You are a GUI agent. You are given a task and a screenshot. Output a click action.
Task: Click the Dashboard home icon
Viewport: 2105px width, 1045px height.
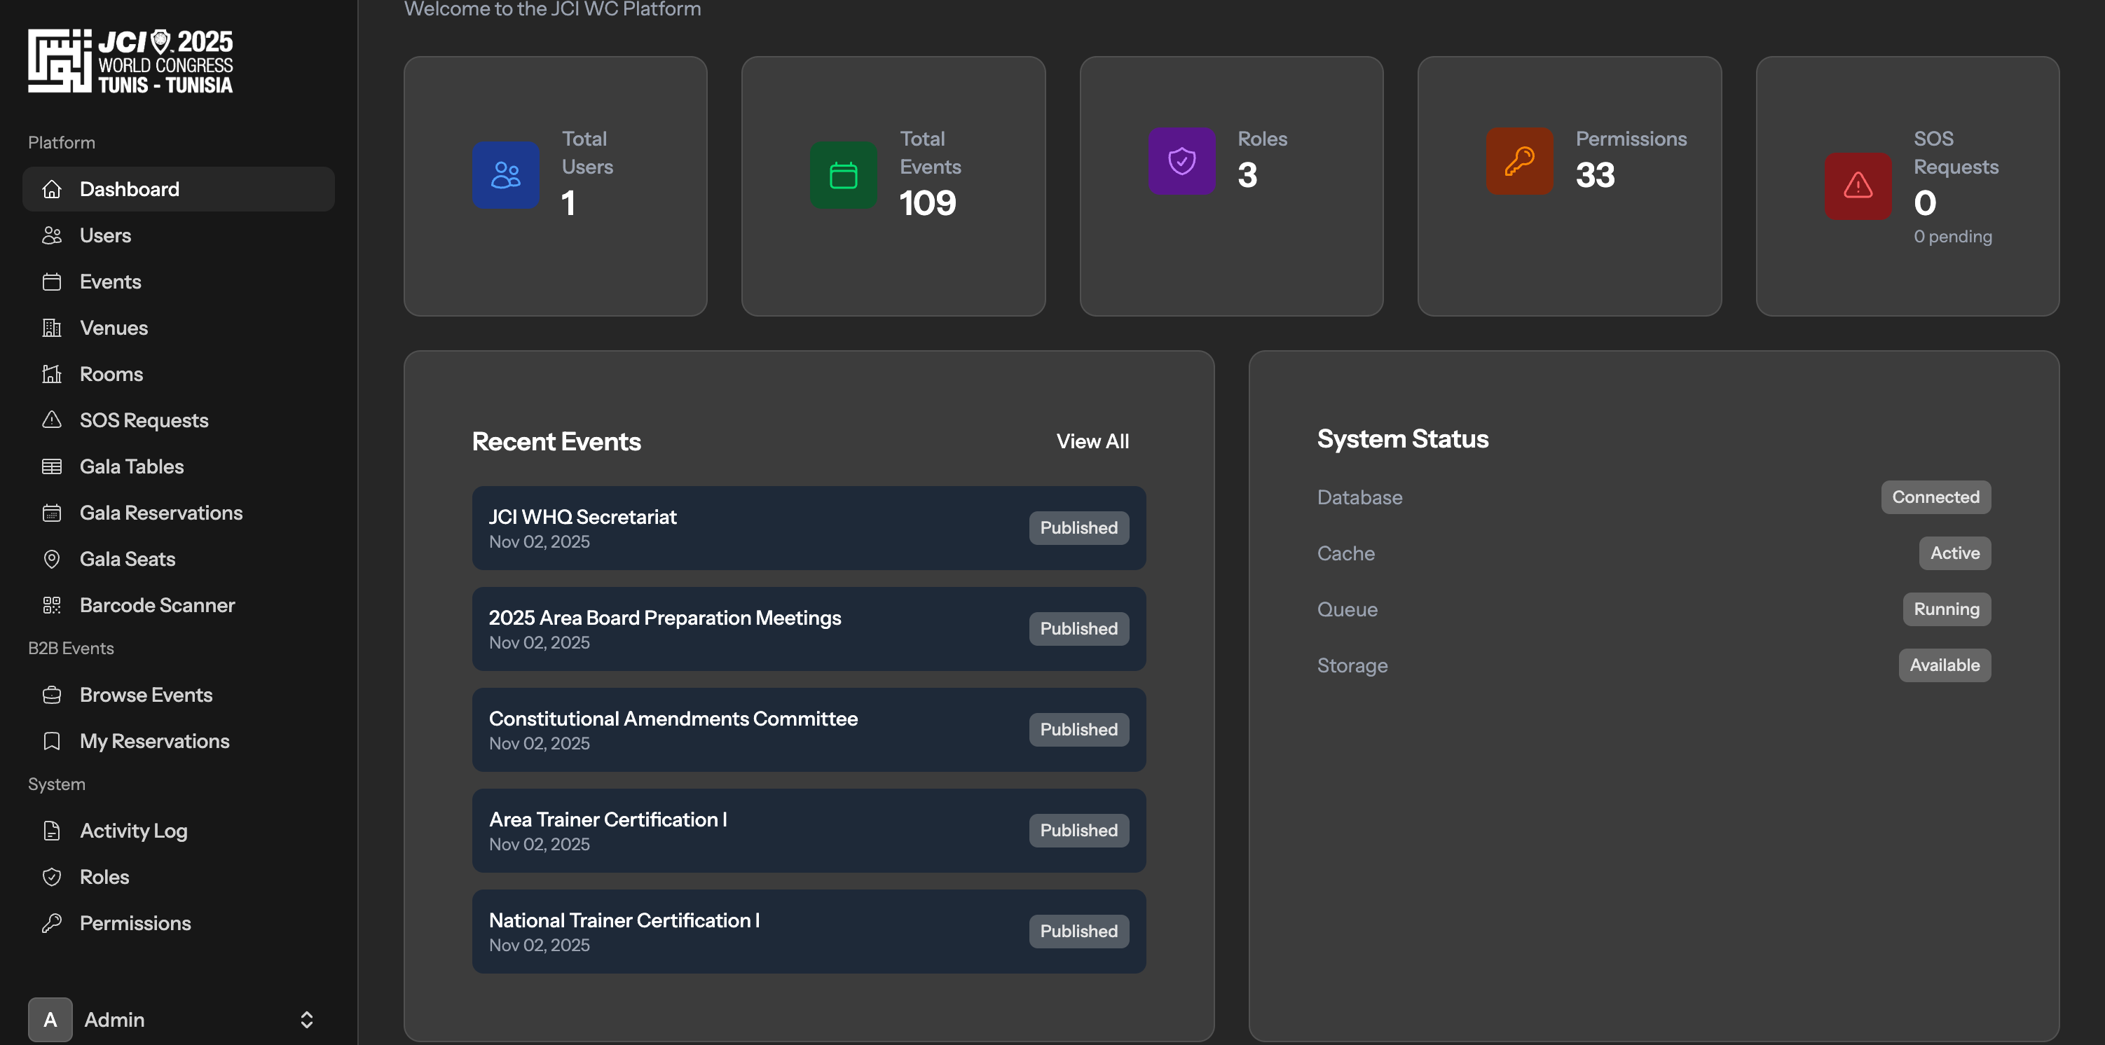coord(51,190)
